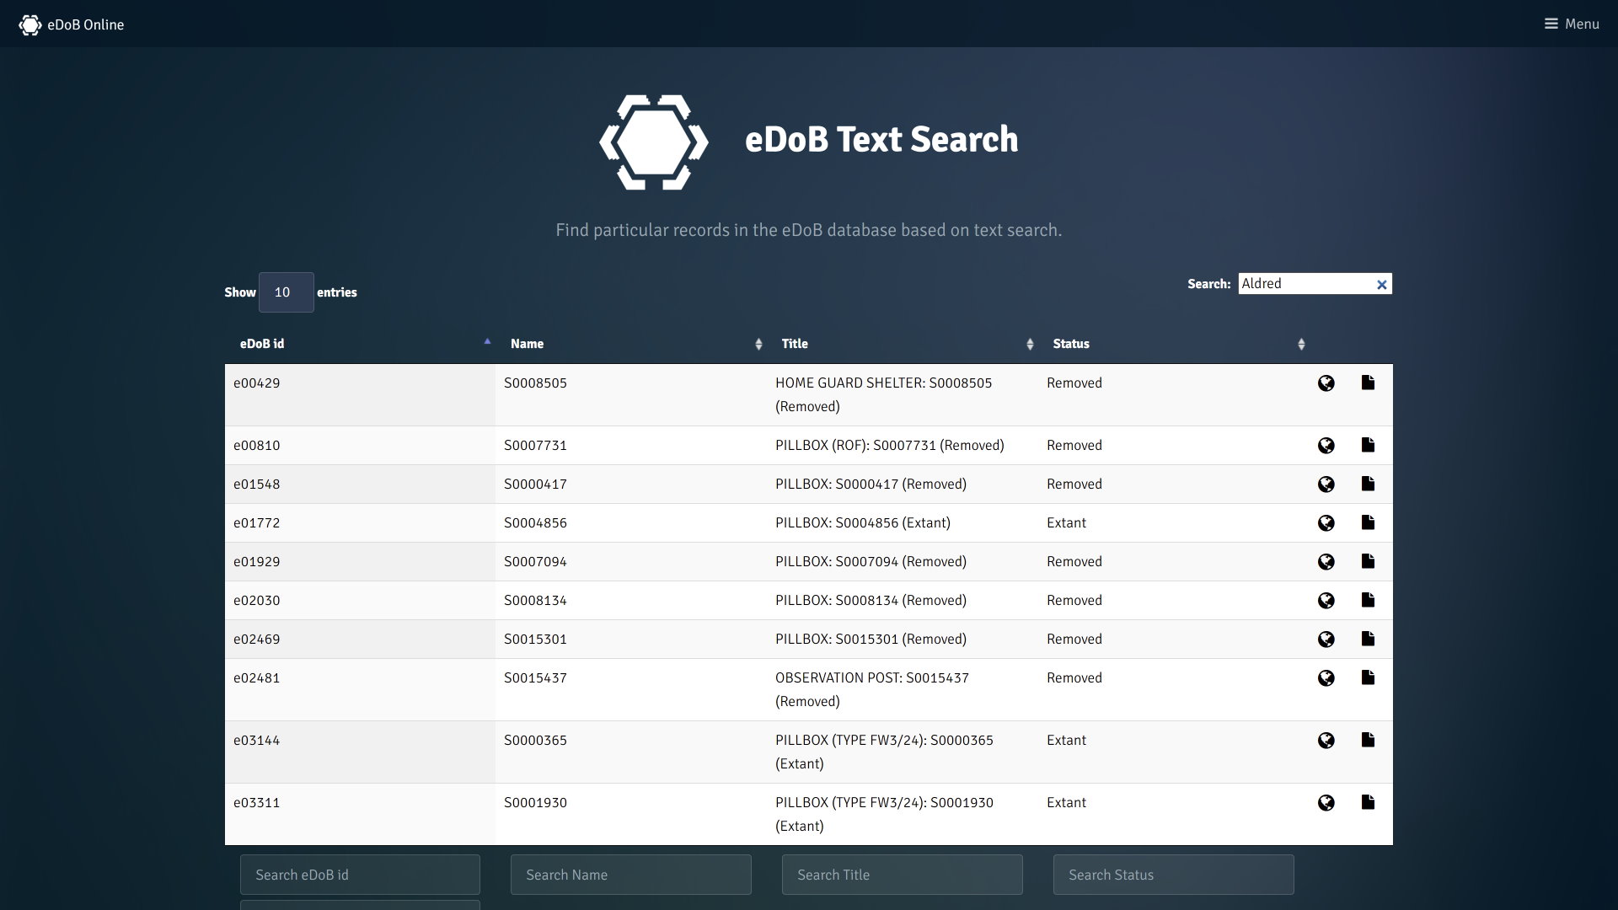
Task: Clear the Aldred search text
Action: pos(1381,285)
